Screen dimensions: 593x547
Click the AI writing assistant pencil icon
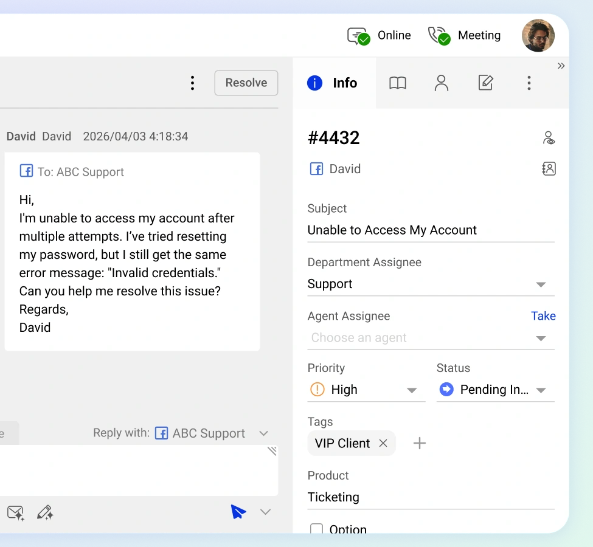pos(46,512)
